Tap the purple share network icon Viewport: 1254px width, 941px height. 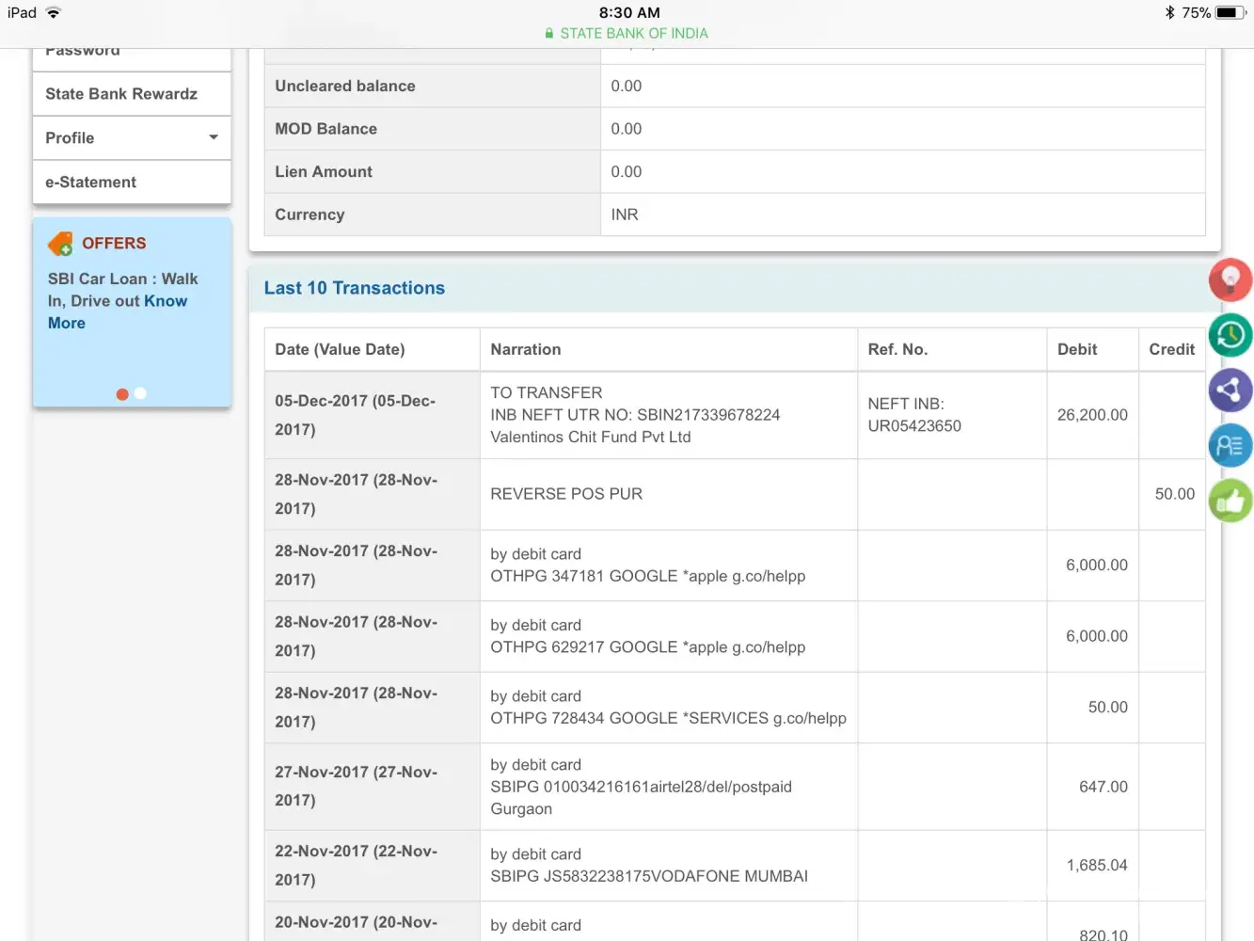point(1230,391)
